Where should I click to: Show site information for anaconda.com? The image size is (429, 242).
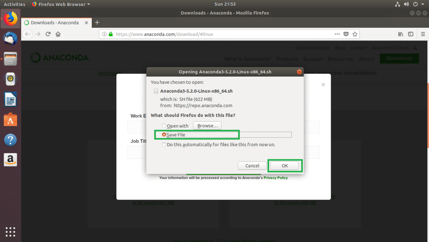(x=104, y=34)
